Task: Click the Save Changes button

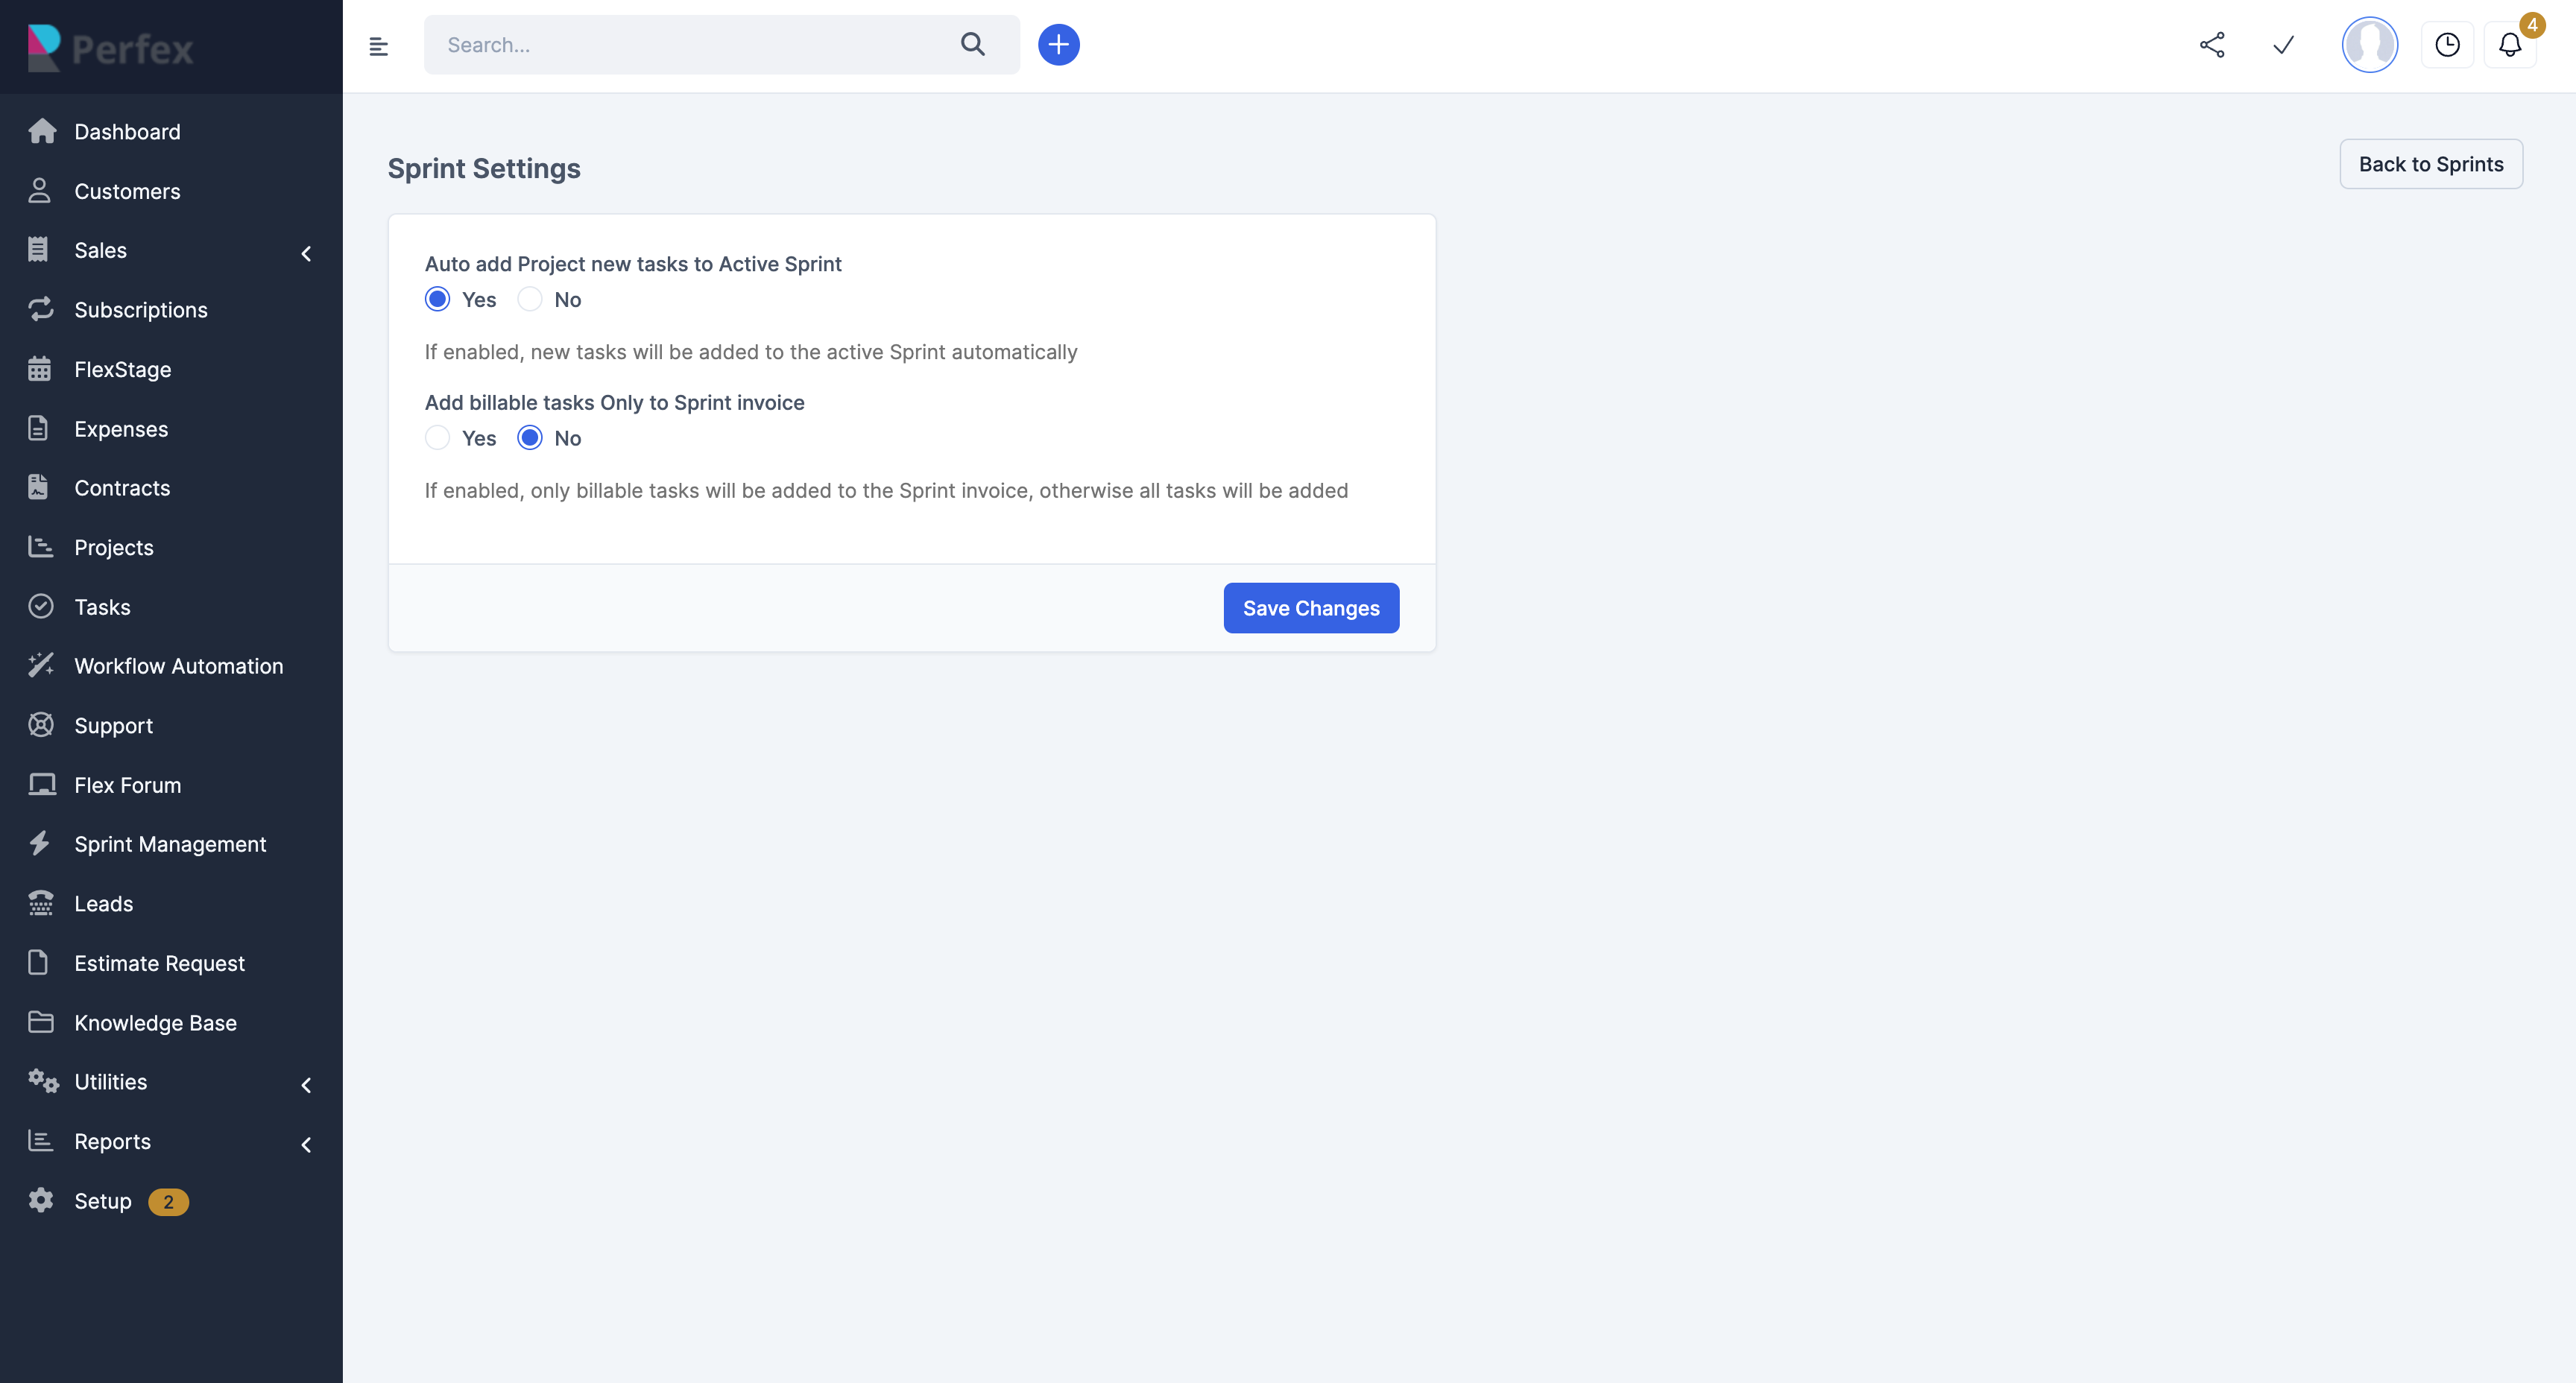Action: [x=1310, y=608]
